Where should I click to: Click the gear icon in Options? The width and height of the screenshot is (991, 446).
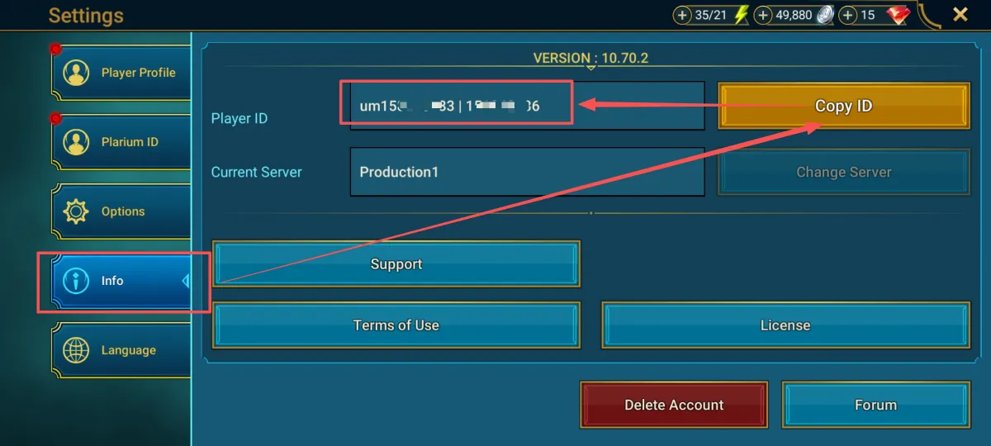(76, 211)
